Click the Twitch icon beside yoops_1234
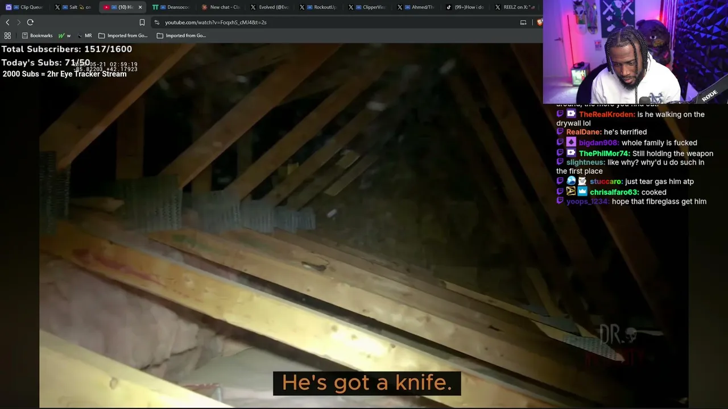Viewport: 728px width, 409px height. coord(560,202)
